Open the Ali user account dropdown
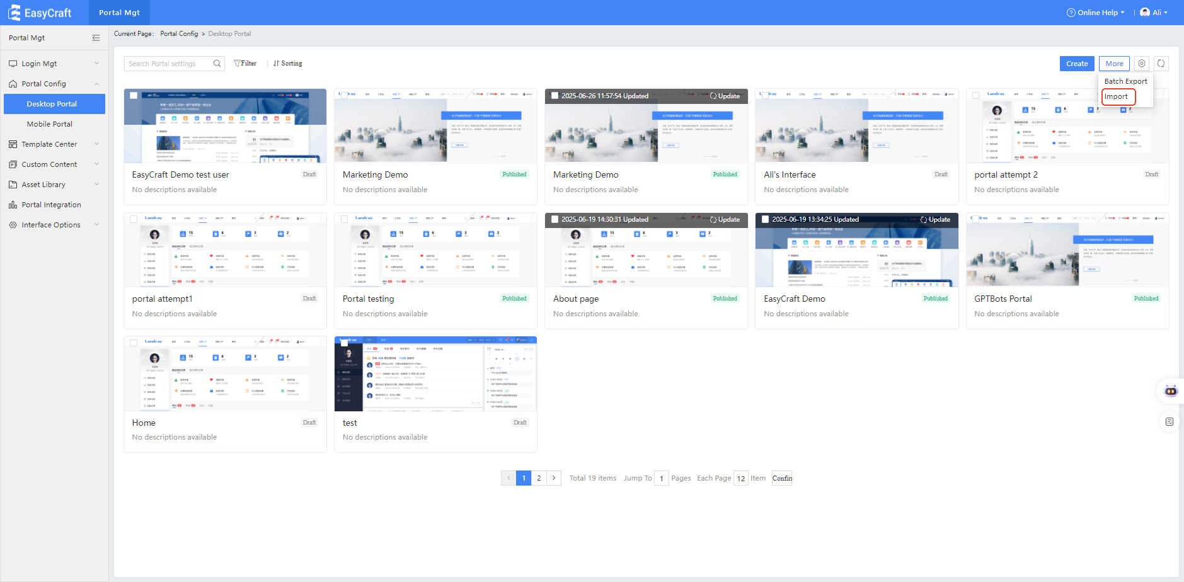This screenshot has height=582, width=1184. (x=1154, y=13)
